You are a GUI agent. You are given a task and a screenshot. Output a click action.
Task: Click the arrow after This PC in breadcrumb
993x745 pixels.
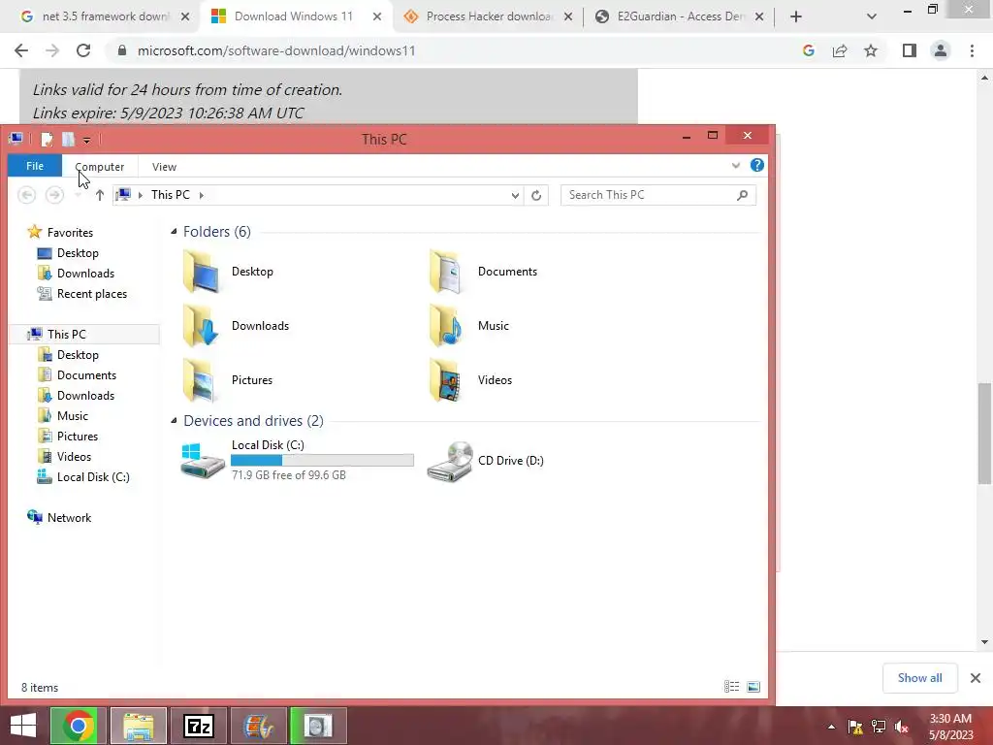point(202,195)
